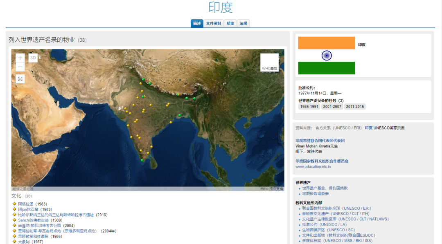The image size is (442, 244).
Task: Open the 文件资料 tab
Action: point(214,23)
